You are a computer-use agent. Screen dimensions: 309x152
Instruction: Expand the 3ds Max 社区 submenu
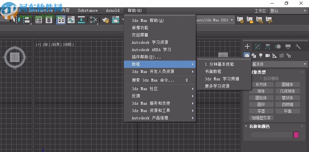pyautogui.click(x=160, y=89)
